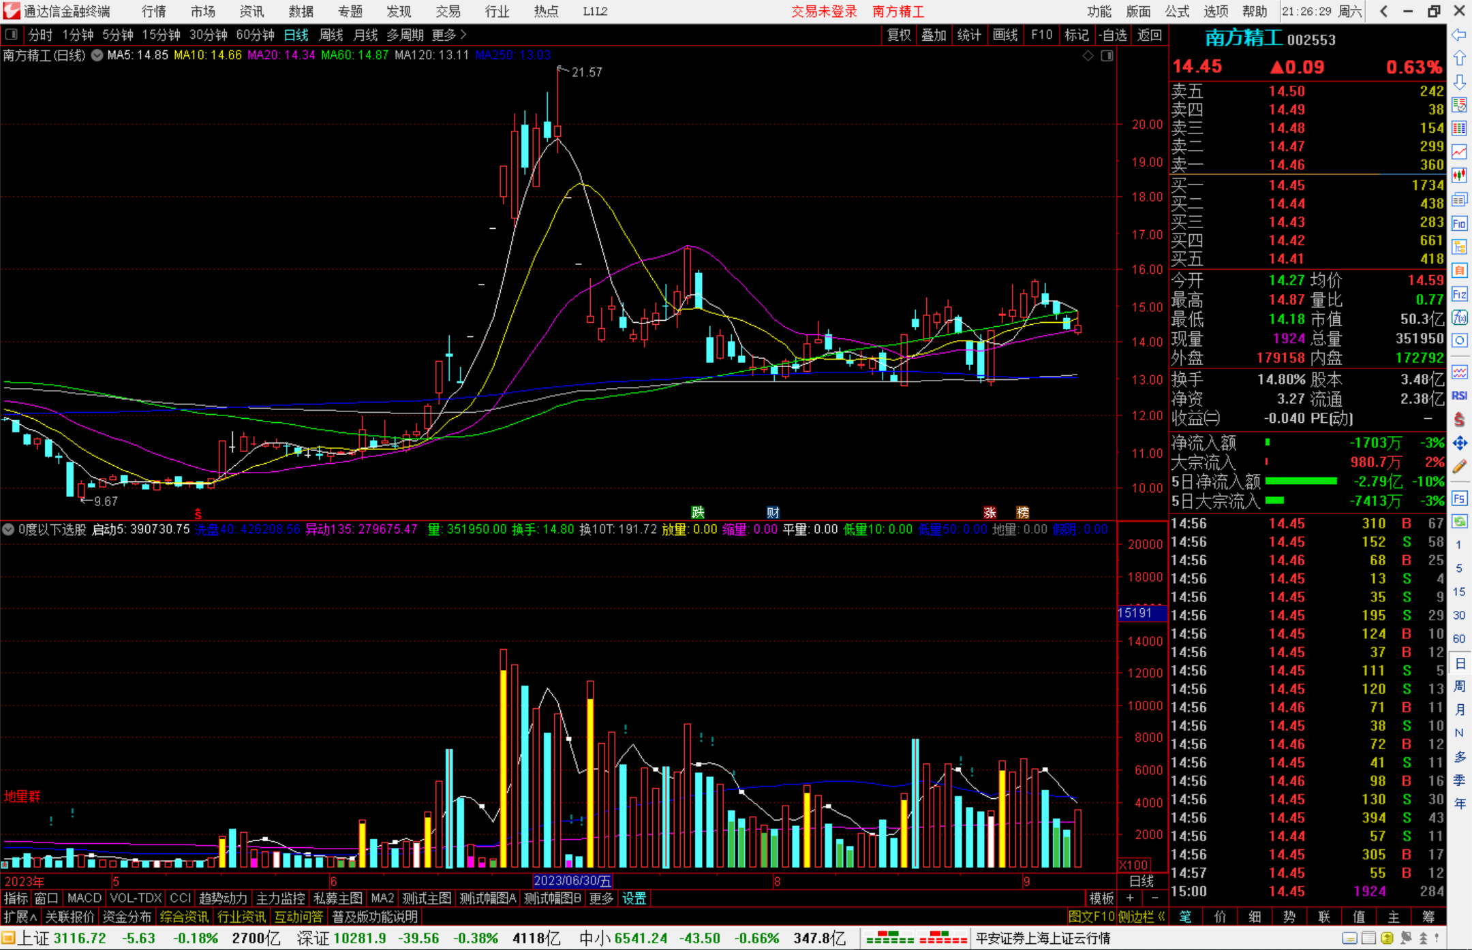Open the F10 company info sidebar icon
This screenshot has height=950, width=1472.
pos(1459,223)
